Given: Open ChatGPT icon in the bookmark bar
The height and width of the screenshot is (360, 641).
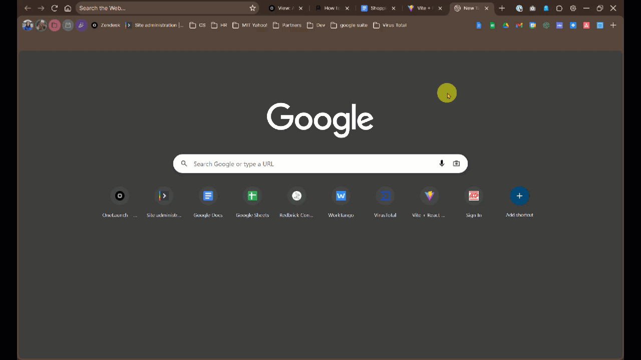Looking at the screenshot, I should [x=546, y=25].
